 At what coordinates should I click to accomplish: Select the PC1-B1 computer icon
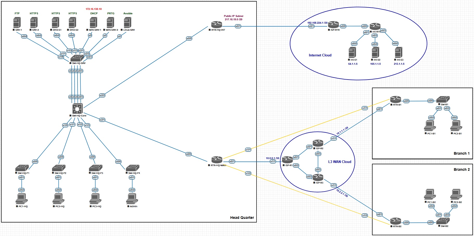(x=430, y=126)
